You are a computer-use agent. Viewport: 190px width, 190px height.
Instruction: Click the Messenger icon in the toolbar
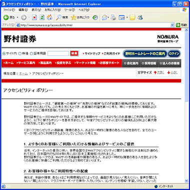point(140,18)
